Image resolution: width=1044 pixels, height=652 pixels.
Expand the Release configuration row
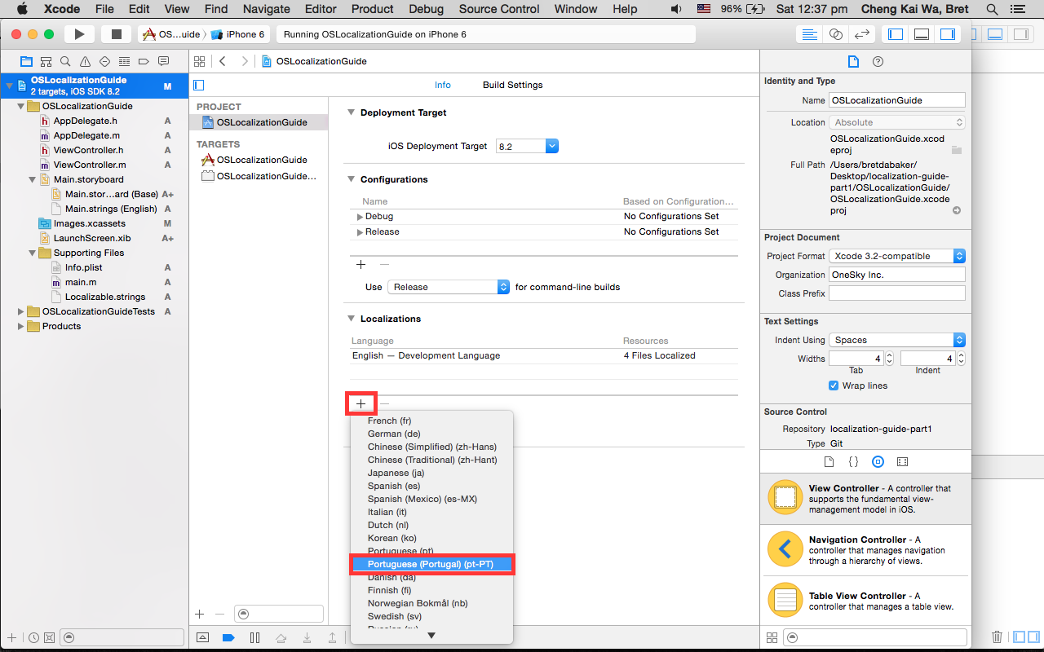360,232
